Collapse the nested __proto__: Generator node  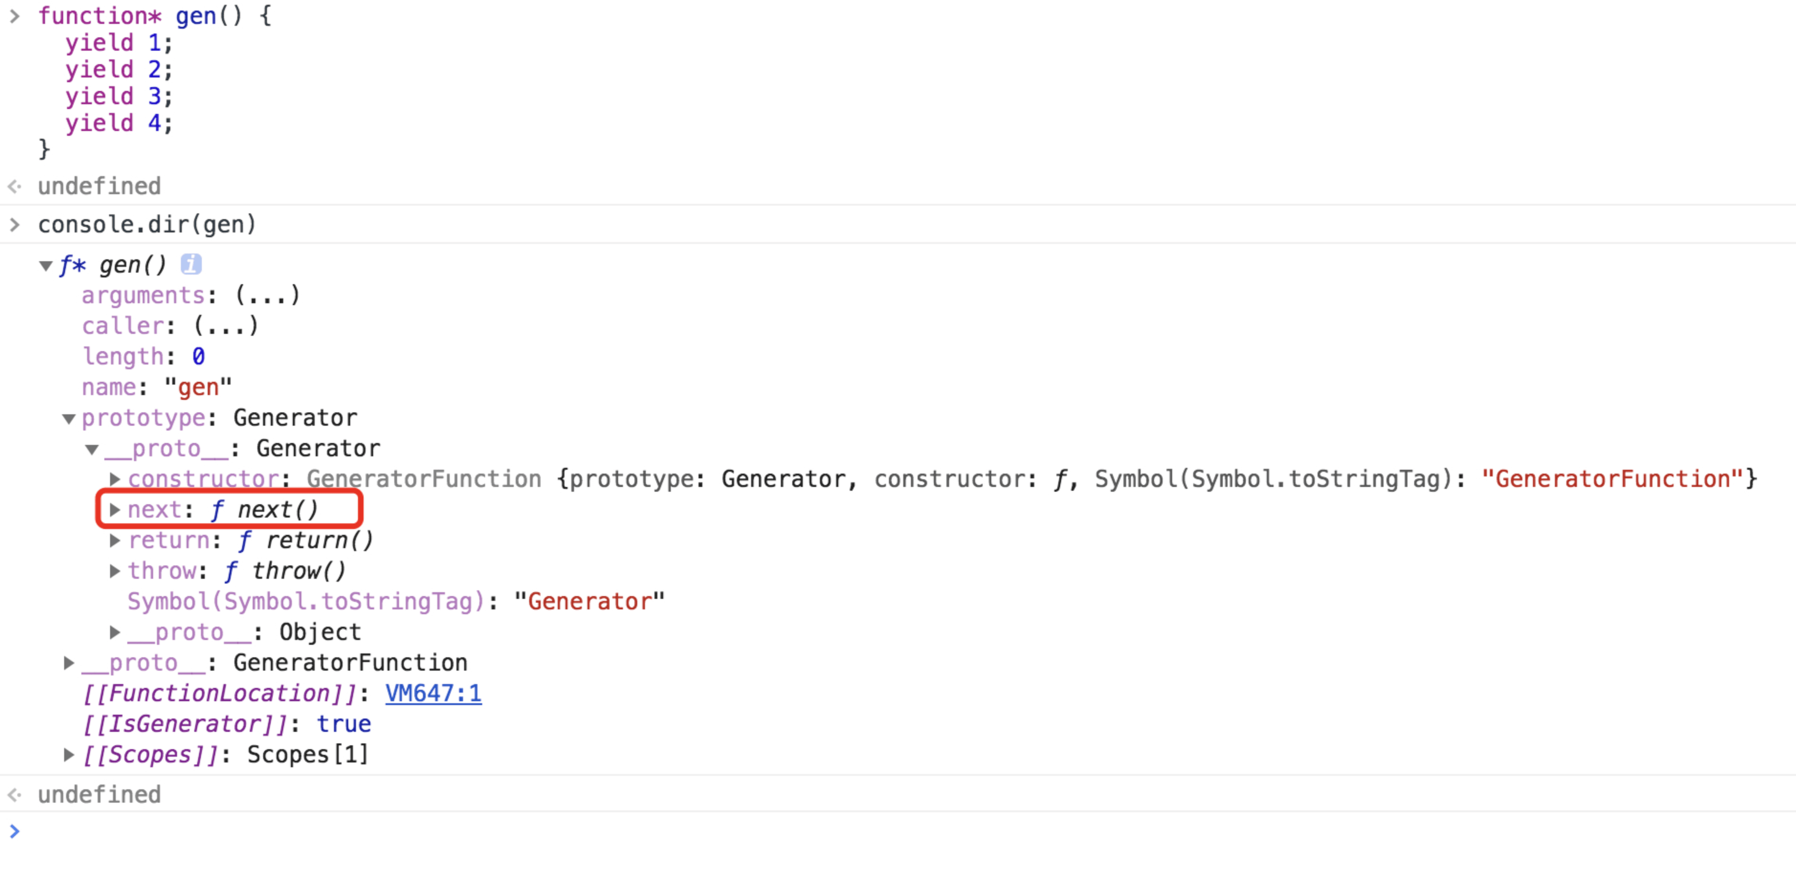tap(92, 449)
